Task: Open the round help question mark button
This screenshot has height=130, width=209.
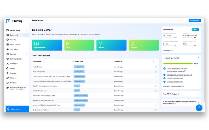Action: (x=199, y=108)
